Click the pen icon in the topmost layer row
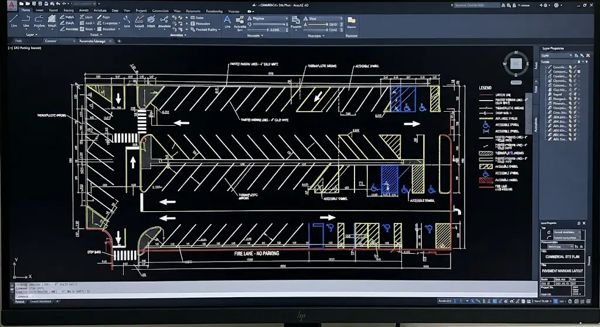Viewport: 600px width, 327px height. (550, 67)
